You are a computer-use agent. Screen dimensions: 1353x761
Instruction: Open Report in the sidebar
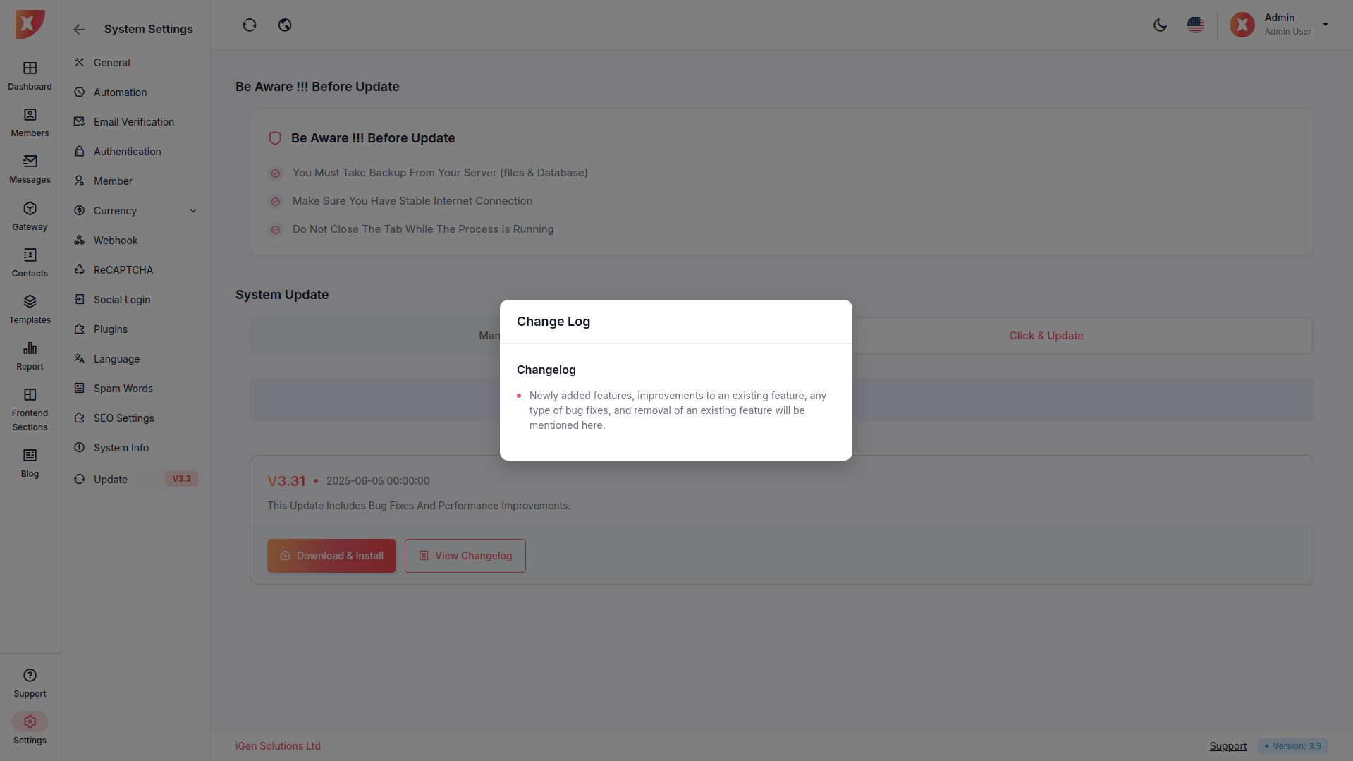point(30,355)
